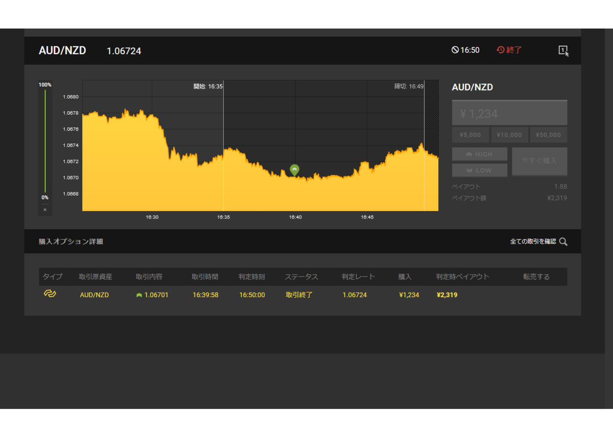Click the 判定レート column header
Screen dimensions: 613x437
(x=359, y=277)
